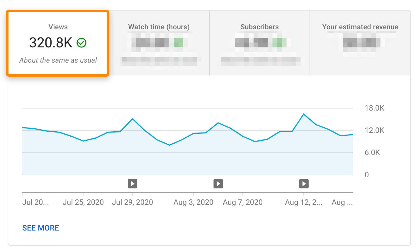The image size is (418, 251).
Task: Click the green checkmark beside 320.8K views
Action: 81,43
